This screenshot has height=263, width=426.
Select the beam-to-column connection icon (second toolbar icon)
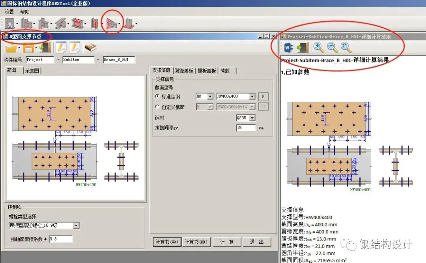click(x=26, y=24)
